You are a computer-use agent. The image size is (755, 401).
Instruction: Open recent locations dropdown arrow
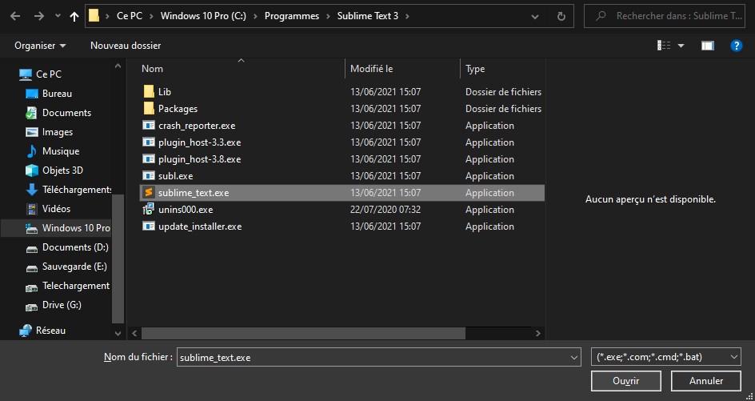pyautogui.click(x=58, y=16)
